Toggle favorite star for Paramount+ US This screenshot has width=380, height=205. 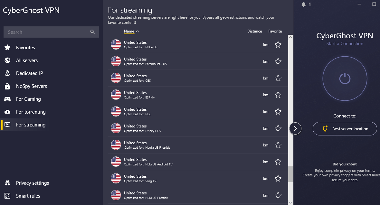click(x=278, y=61)
